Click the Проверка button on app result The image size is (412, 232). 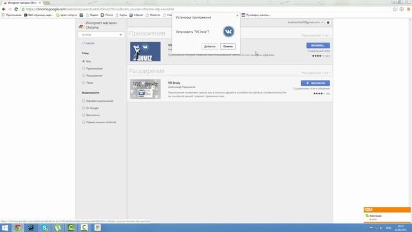click(x=318, y=46)
